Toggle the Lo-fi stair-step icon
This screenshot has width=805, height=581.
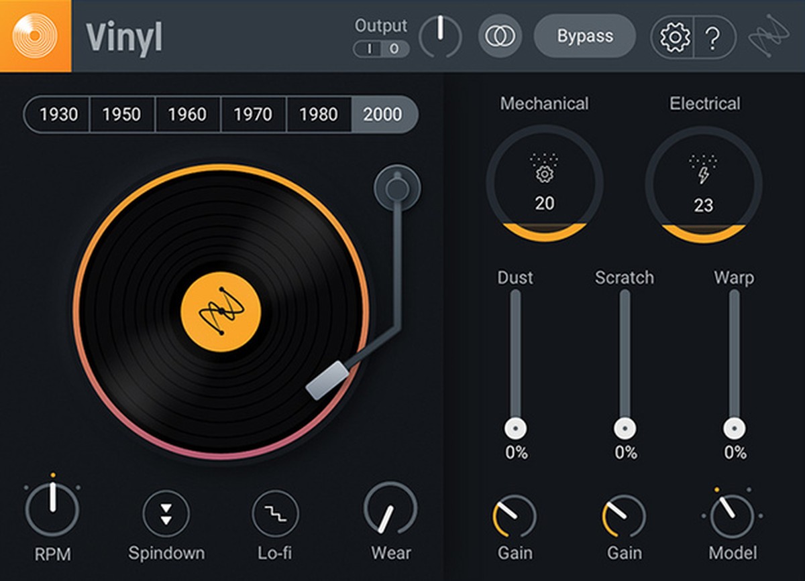[x=275, y=514]
